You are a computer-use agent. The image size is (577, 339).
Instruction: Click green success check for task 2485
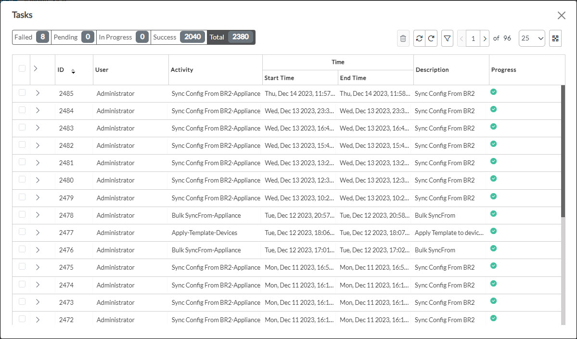pos(493,92)
